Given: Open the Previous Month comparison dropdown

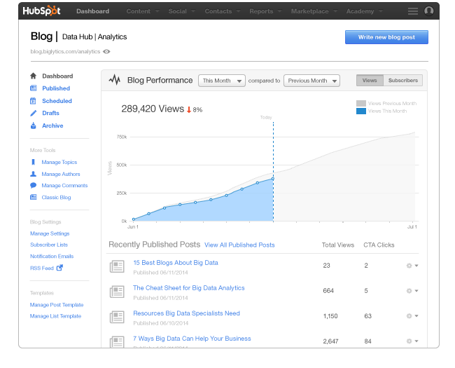Looking at the screenshot, I should (x=311, y=81).
